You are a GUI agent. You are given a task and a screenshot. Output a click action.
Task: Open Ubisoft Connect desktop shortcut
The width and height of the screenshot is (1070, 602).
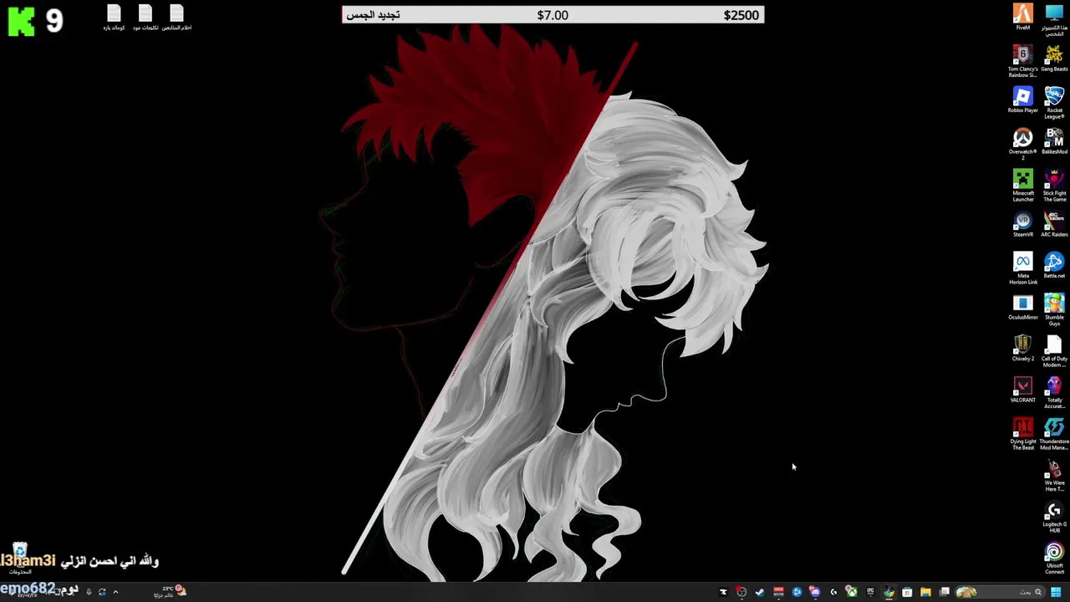pyautogui.click(x=1054, y=558)
